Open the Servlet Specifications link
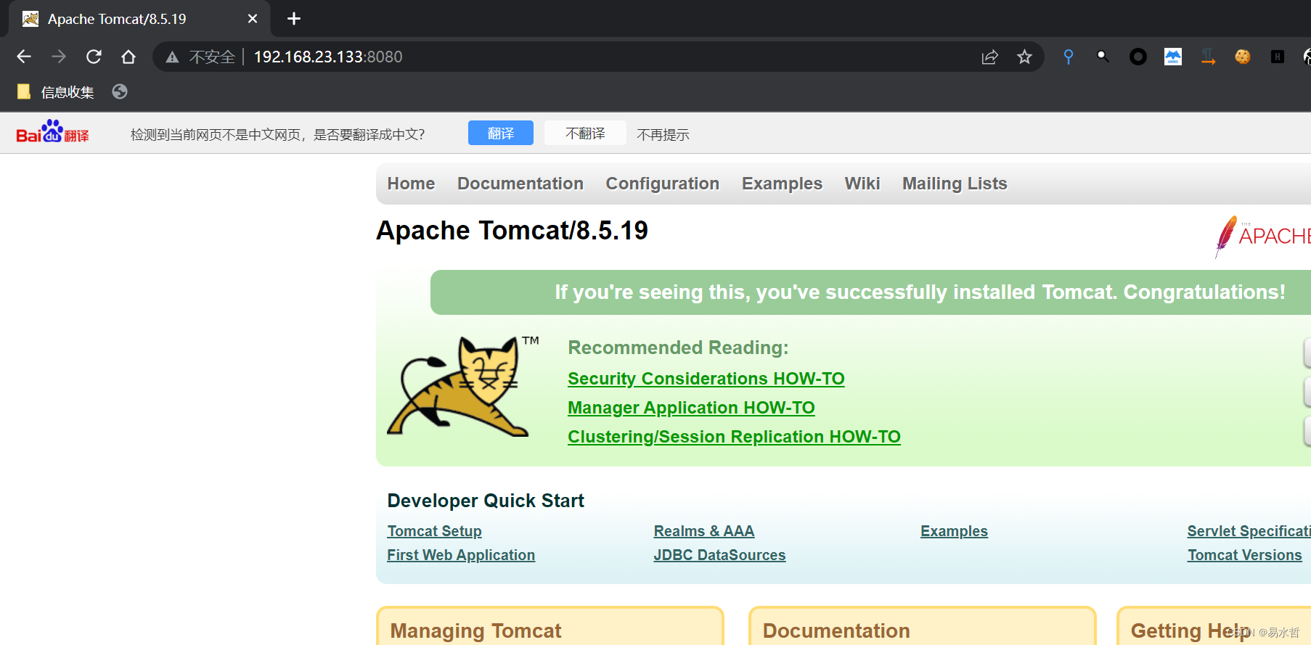The image size is (1311, 645). point(1249,531)
